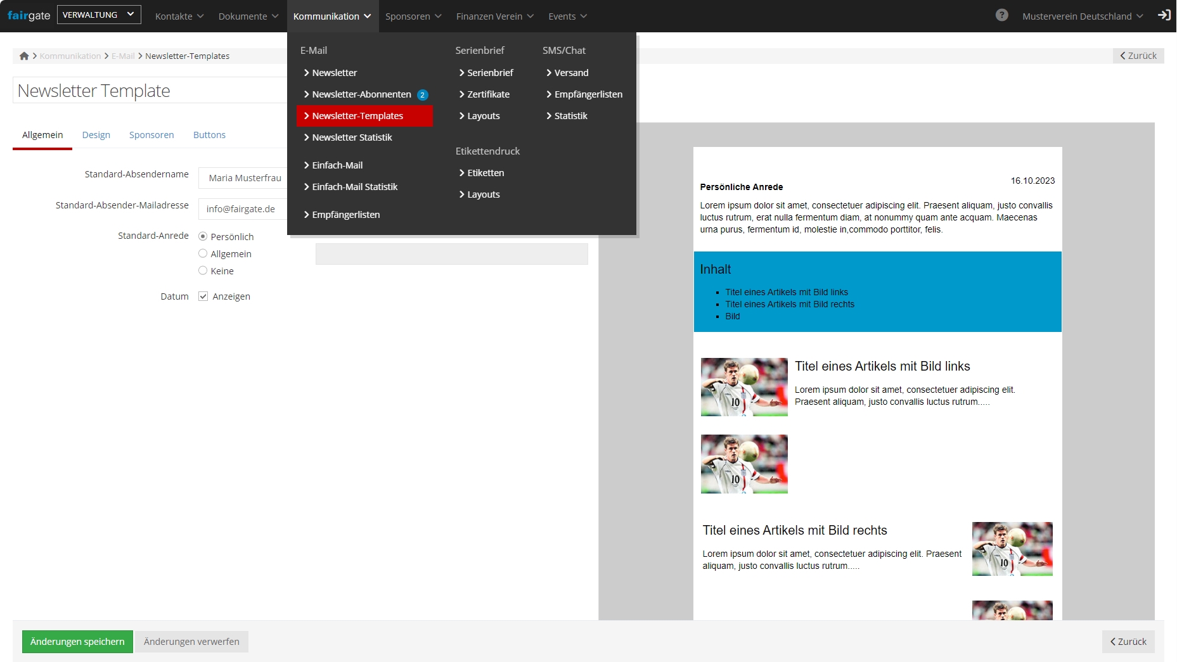Viewport: 1177px width, 662px height.
Task: Click the 'Bild' link in the Inhalt list
Action: pyautogui.click(x=733, y=316)
